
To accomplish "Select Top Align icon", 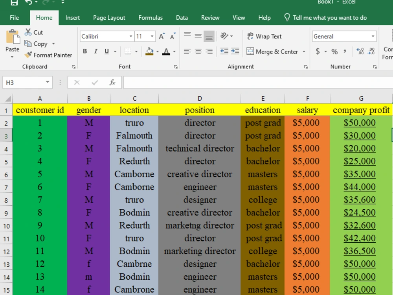I will point(187,34).
